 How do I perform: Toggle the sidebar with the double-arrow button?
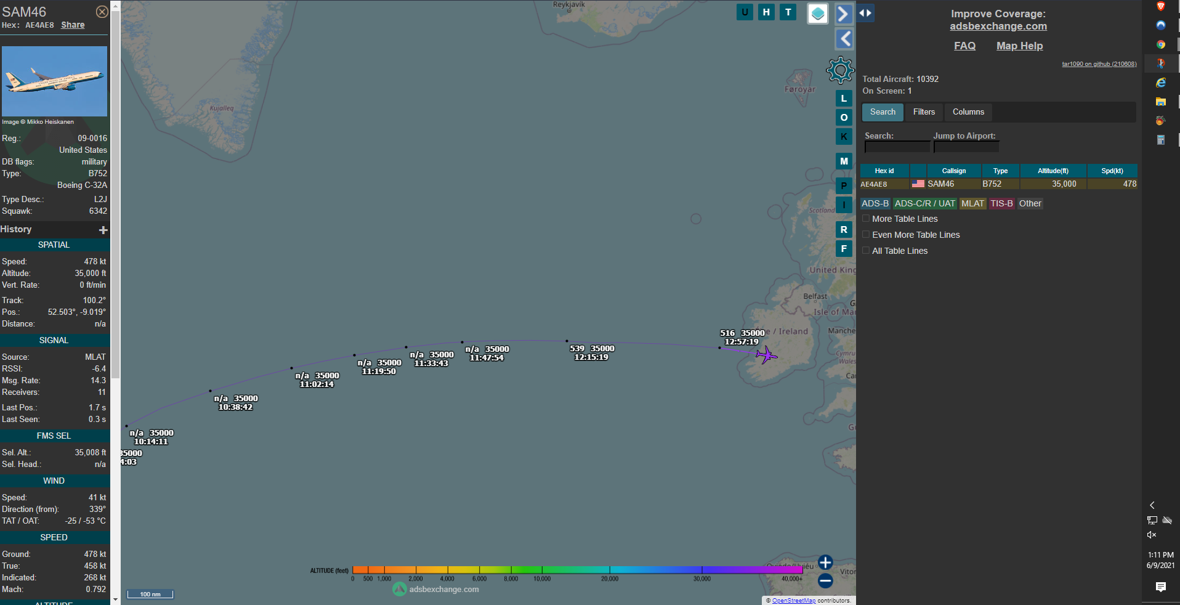point(865,13)
